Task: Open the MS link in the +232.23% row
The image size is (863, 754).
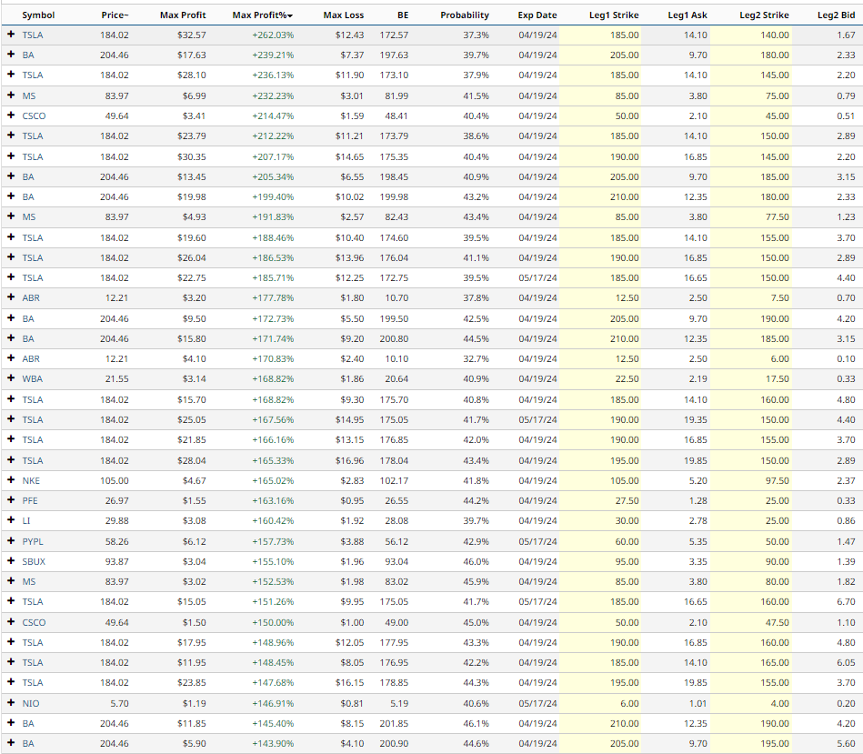Action: 28,96
